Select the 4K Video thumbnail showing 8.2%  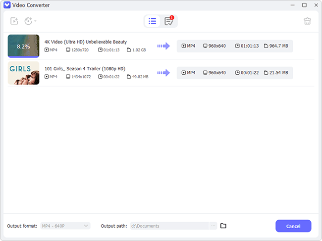[23, 46]
